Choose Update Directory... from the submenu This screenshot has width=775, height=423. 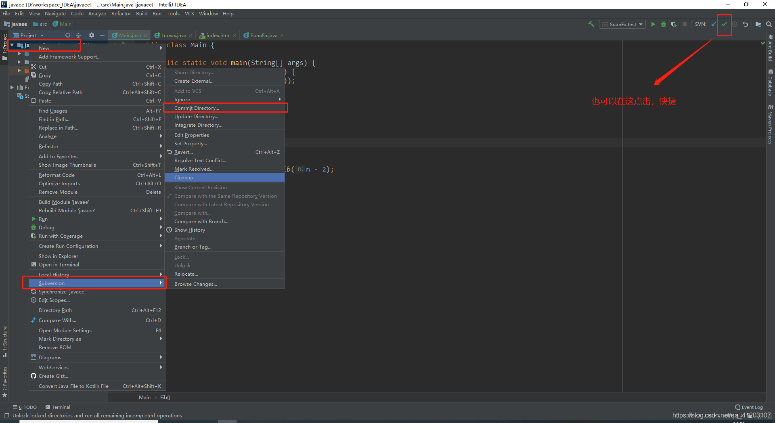click(224, 117)
